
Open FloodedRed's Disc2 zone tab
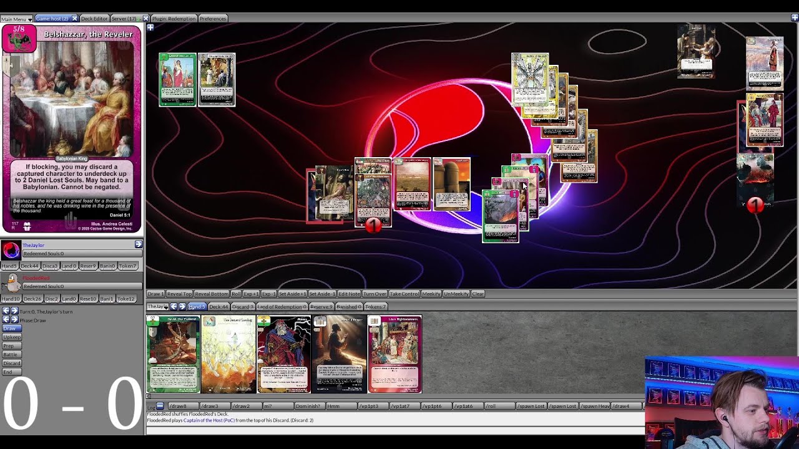point(51,299)
